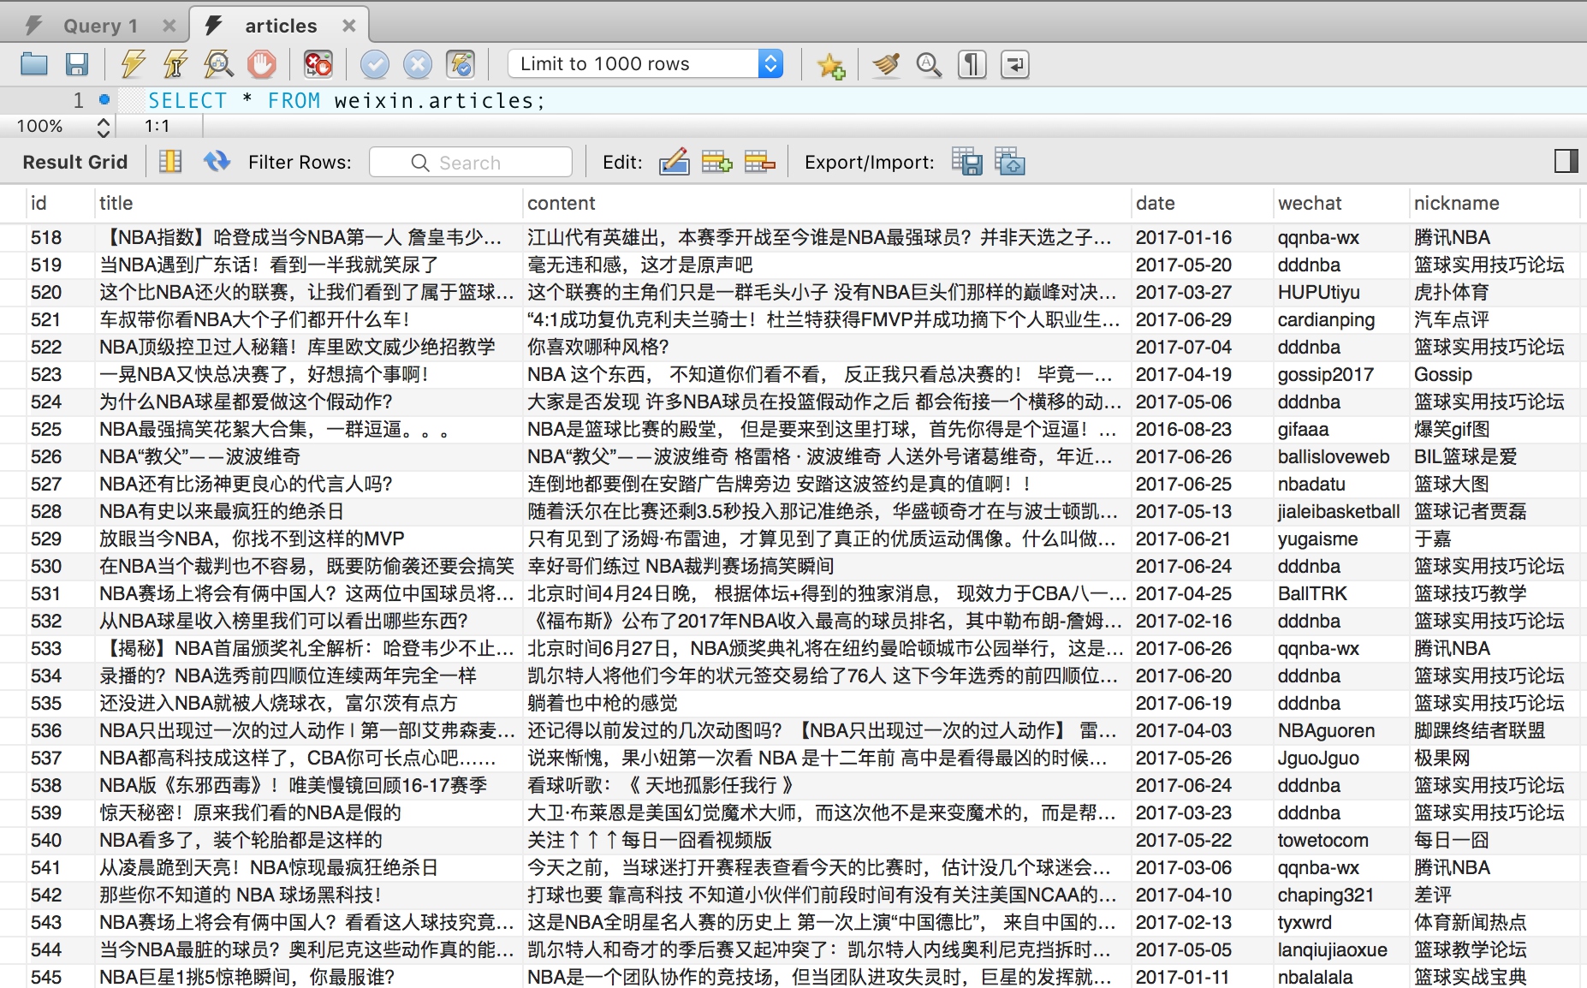The height and width of the screenshot is (988, 1587).
Task: Rollback the transaction with the X icon
Action: click(x=417, y=64)
